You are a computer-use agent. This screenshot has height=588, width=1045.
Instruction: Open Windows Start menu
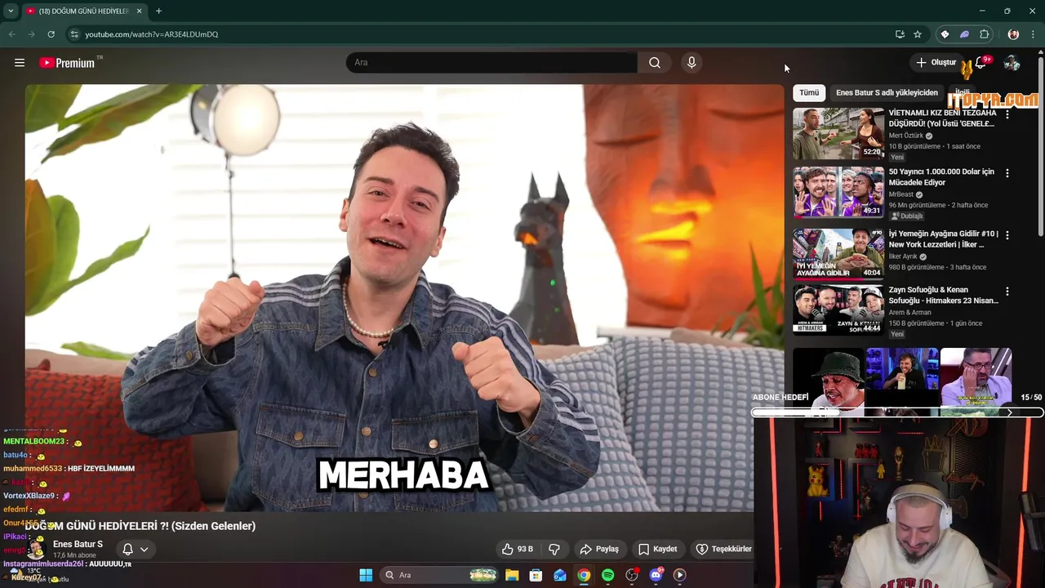coord(366,575)
